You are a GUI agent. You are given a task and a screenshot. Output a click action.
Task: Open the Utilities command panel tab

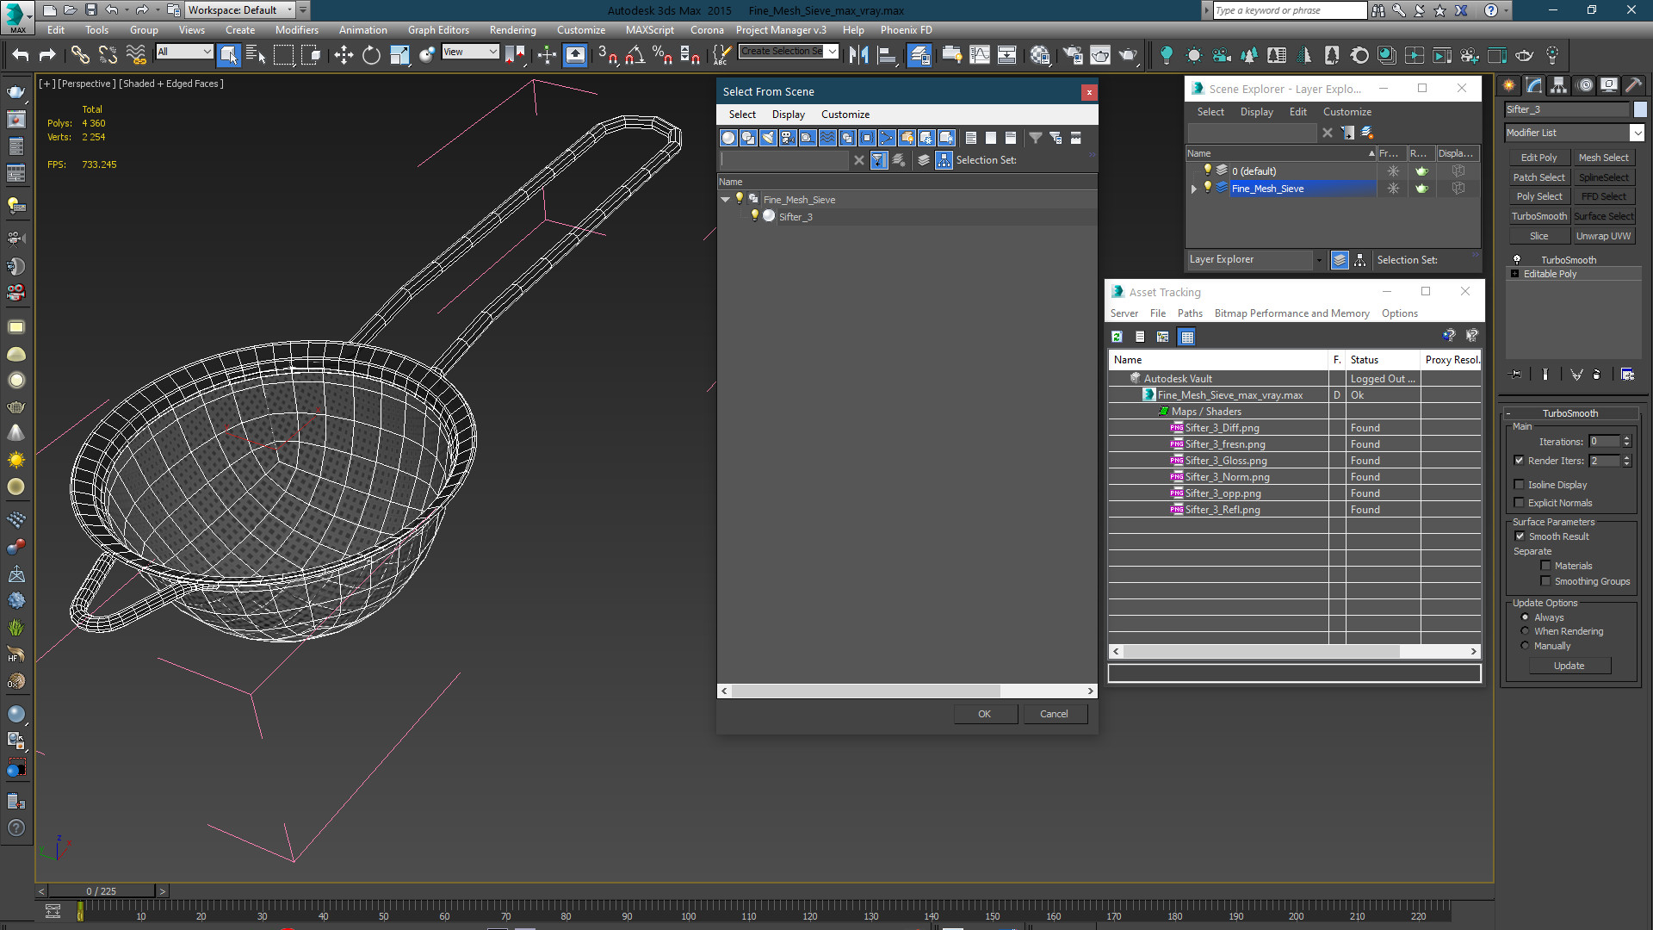pyautogui.click(x=1634, y=85)
